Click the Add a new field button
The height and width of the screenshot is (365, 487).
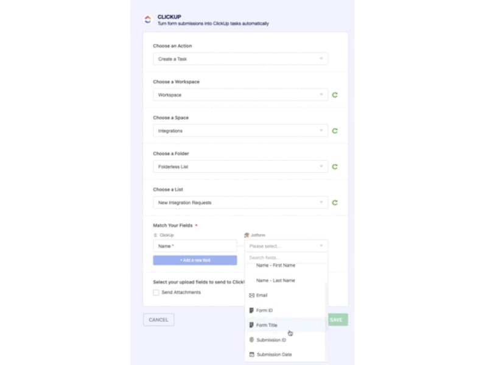pyautogui.click(x=195, y=260)
